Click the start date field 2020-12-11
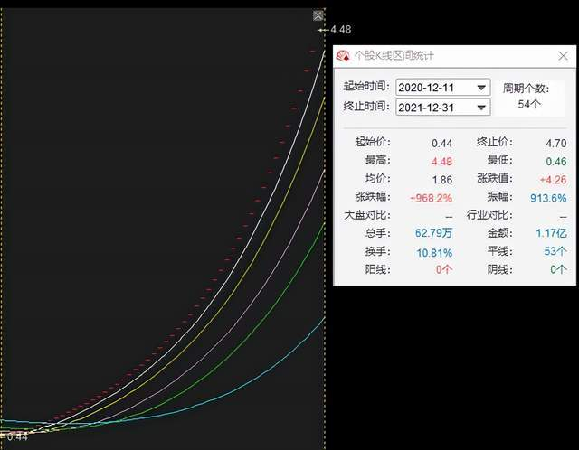 coord(443,88)
